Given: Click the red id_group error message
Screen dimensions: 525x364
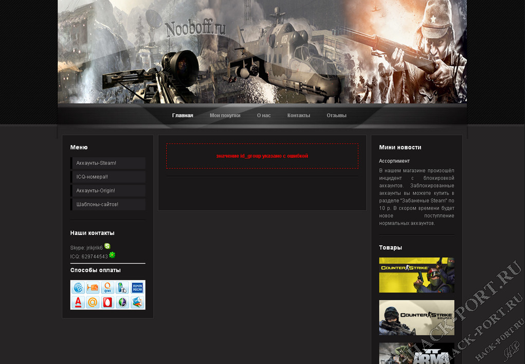Looking at the screenshot, I should point(262,156).
